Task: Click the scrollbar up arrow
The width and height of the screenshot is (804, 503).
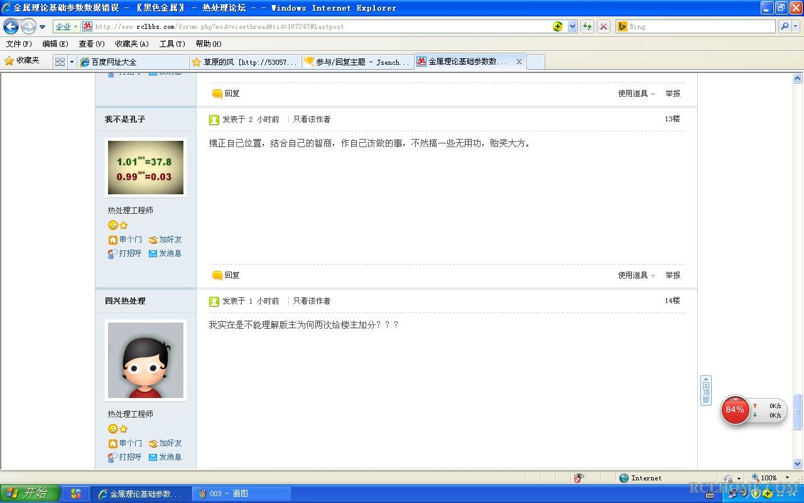Action: (x=798, y=79)
